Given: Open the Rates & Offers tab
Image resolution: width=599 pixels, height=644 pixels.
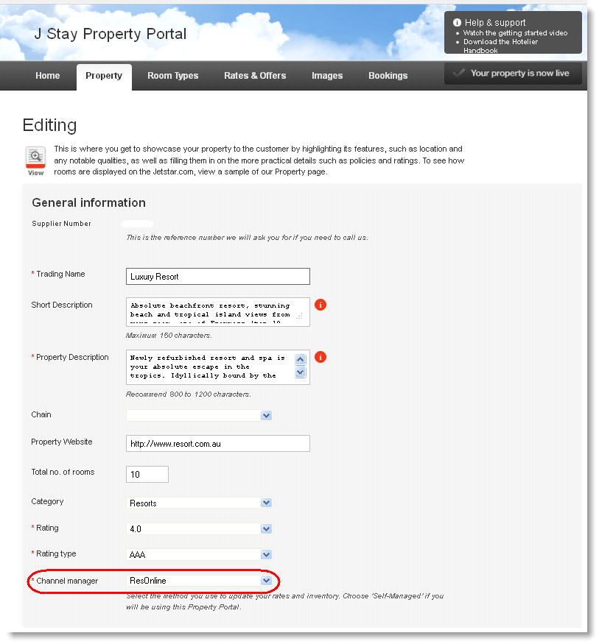Looking at the screenshot, I should coord(255,76).
